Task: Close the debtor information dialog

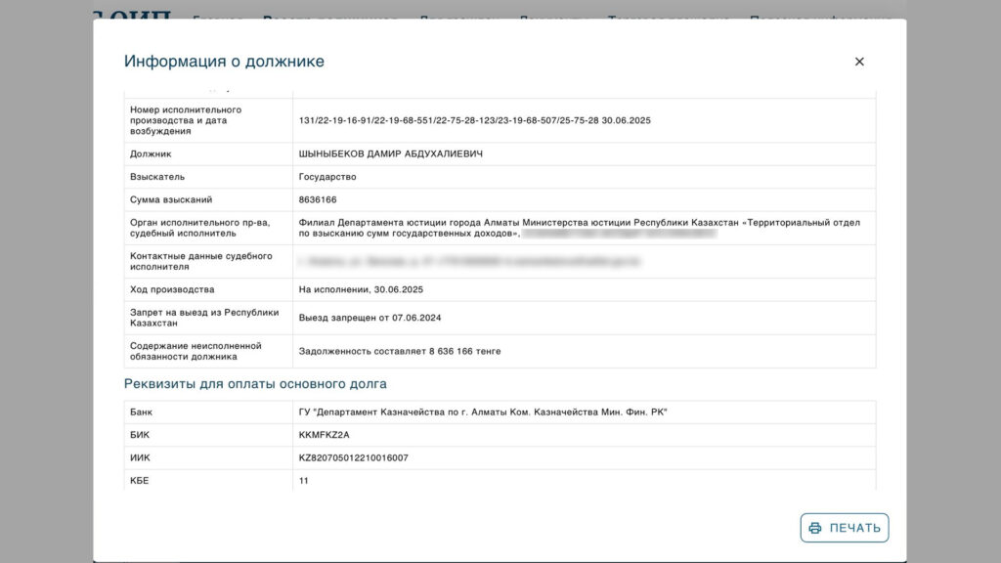Action: pyautogui.click(x=859, y=62)
